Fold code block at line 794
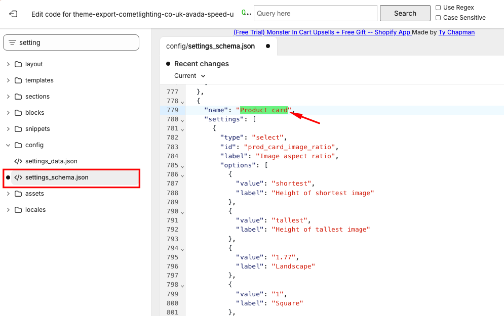504x316 pixels. tap(182, 249)
